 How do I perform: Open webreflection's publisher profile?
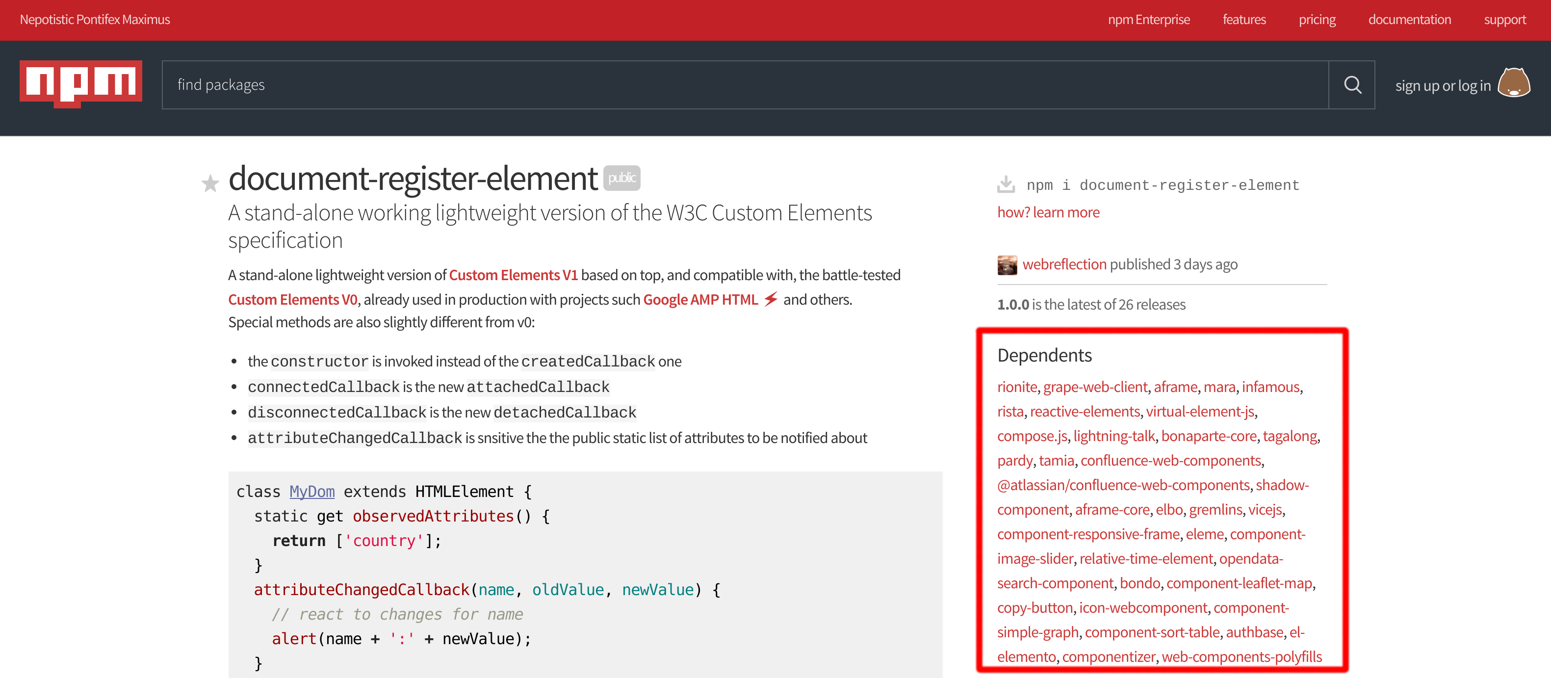pos(1064,264)
